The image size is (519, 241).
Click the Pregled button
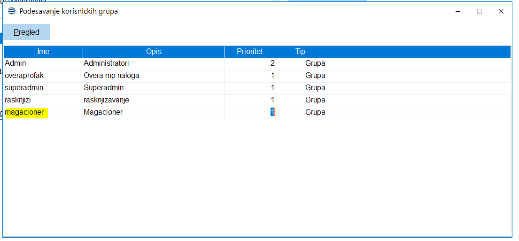[26, 32]
